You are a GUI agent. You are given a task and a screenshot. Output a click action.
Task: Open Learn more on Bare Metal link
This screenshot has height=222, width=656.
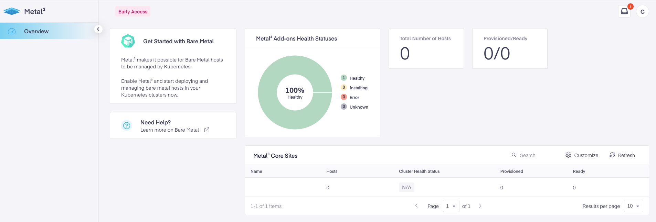[x=170, y=130]
